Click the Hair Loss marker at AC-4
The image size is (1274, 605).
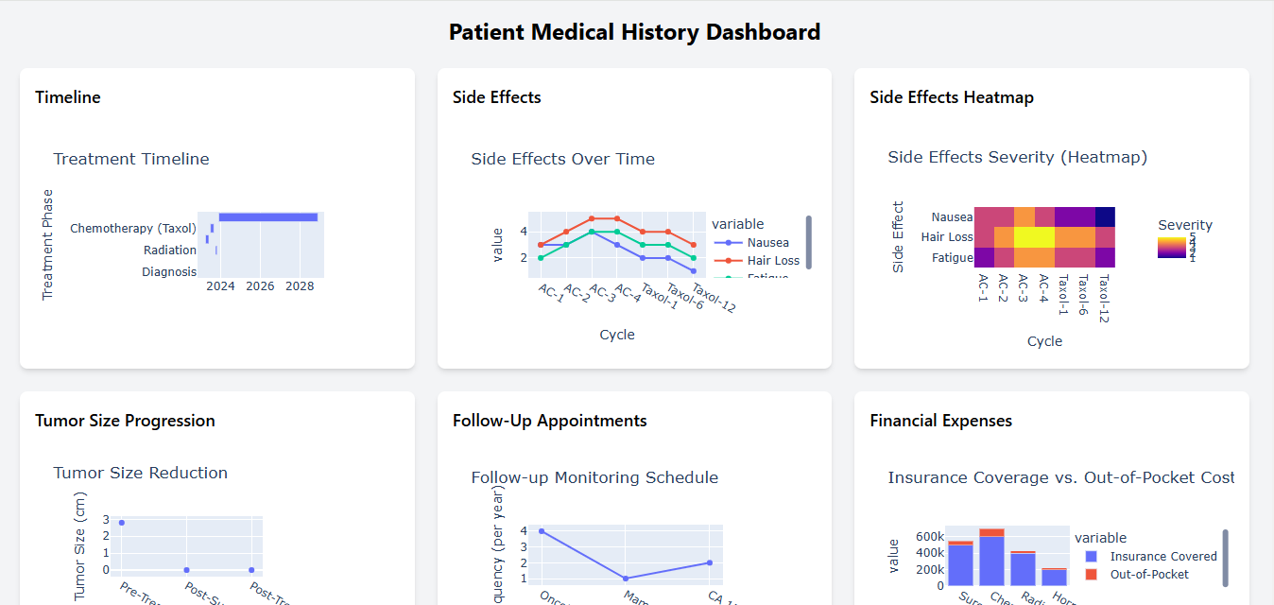tap(617, 218)
